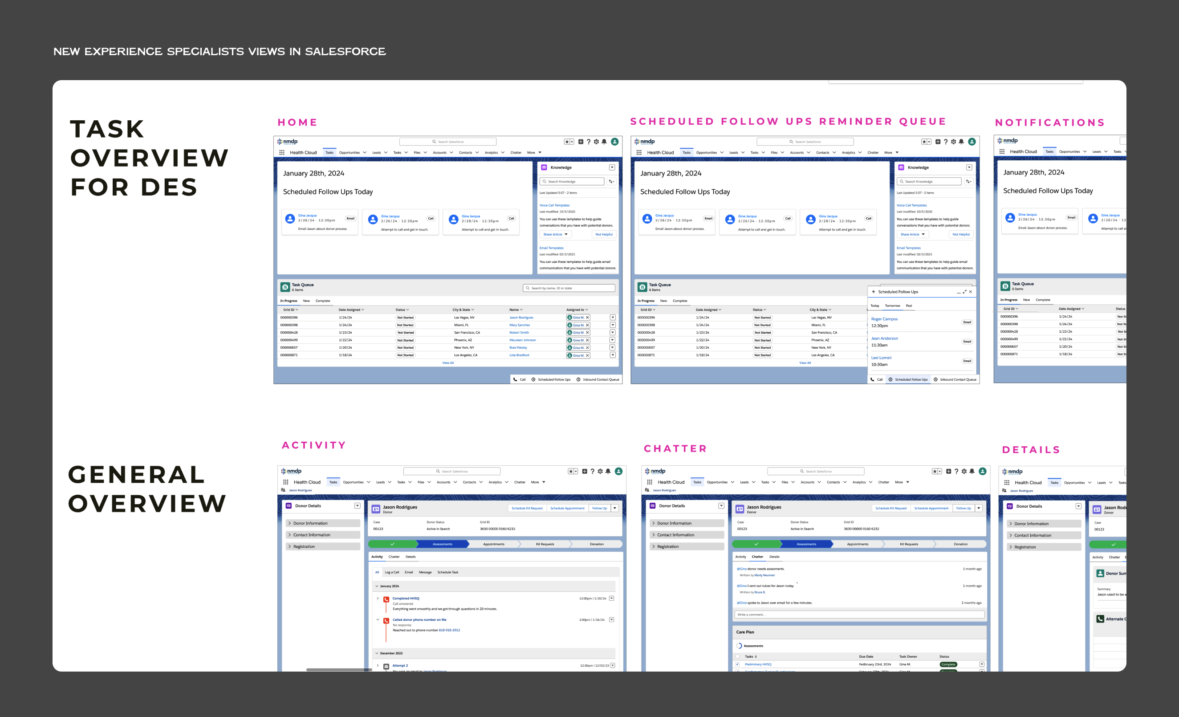Image resolution: width=1179 pixels, height=717 pixels.
Task: Expand the Donor Information section
Action: [x=322, y=522]
